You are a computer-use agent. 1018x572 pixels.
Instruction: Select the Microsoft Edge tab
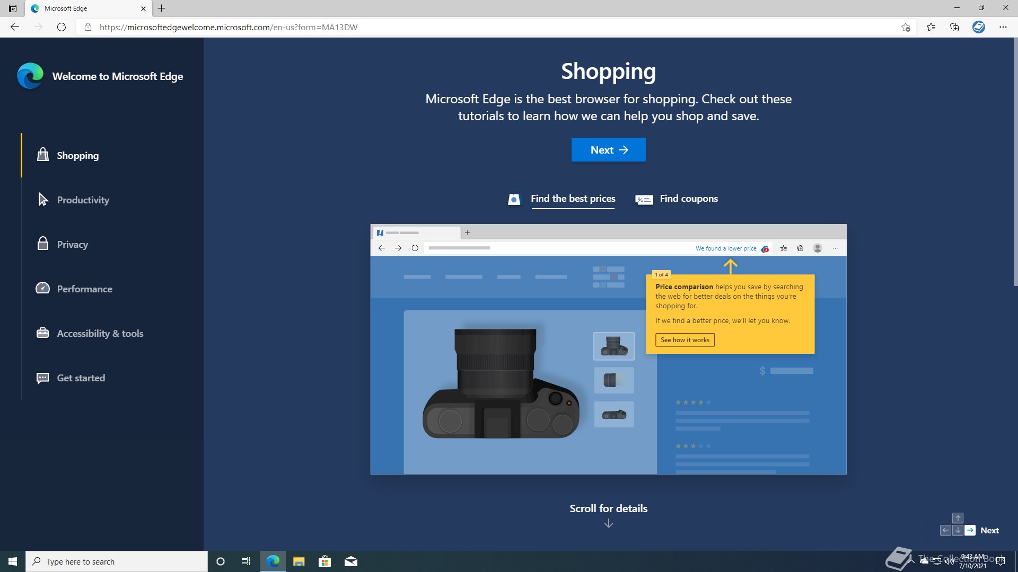88,8
